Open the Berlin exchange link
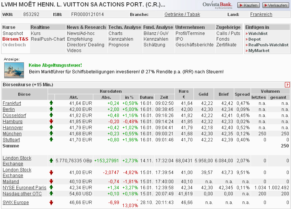This screenshot has height=209, width=291. (x=8, y=109)
